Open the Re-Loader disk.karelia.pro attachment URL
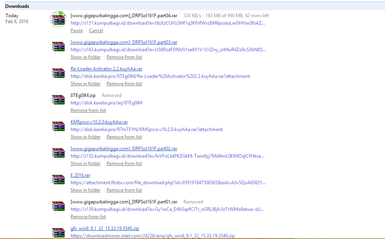The width and height of the screenshot is (385, 239). click(x=160, y=76)
